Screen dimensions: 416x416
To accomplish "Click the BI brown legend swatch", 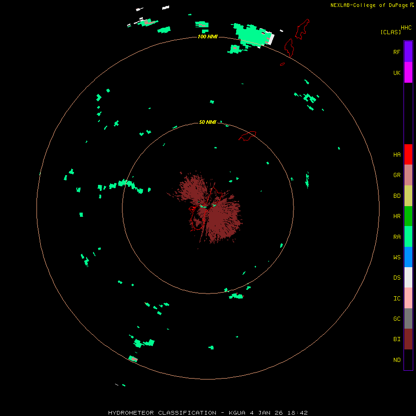I will pyautogui.click(x=408, y=339).
